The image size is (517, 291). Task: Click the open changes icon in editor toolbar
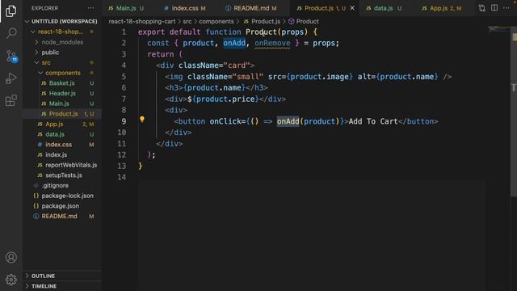[482, 8]
